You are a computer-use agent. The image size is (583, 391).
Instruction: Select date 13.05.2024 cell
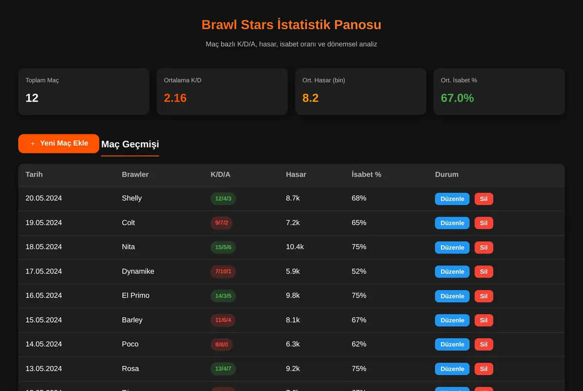(44, 368)
